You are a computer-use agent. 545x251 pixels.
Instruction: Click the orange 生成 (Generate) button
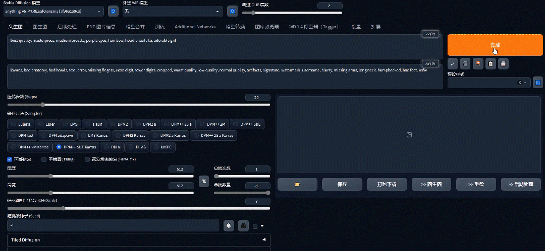click(x=495, y=45)
